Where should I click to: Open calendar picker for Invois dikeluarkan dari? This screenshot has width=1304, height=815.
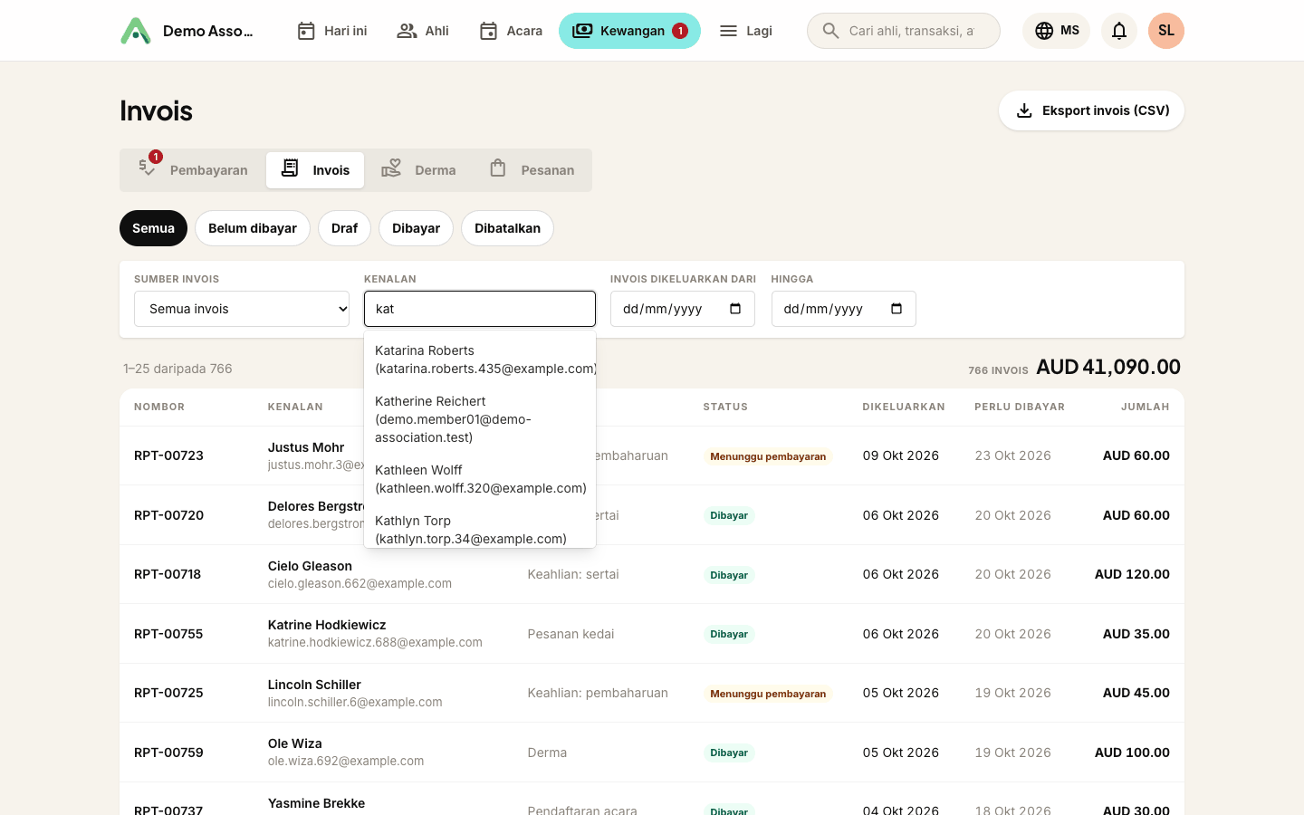point(735,309)
